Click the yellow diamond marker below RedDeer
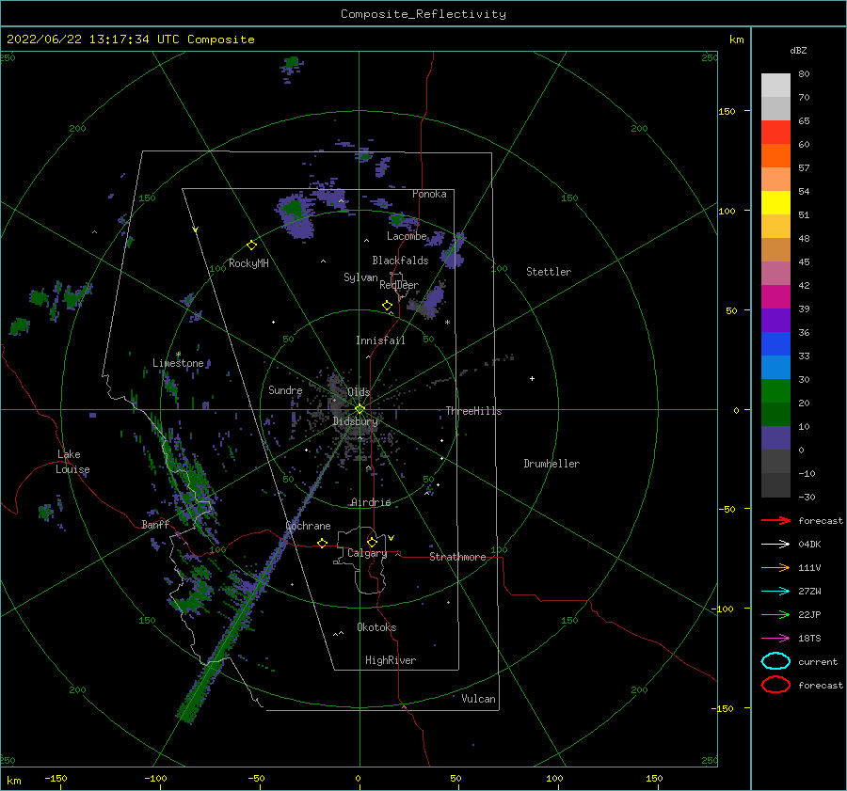This screenshot has width=847, height=791. (387, 306)
